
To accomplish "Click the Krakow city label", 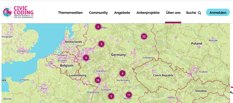I will pos(203,72).
